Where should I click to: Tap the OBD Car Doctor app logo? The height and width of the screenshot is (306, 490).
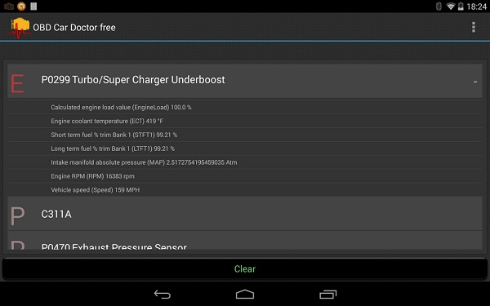point(19,28)
